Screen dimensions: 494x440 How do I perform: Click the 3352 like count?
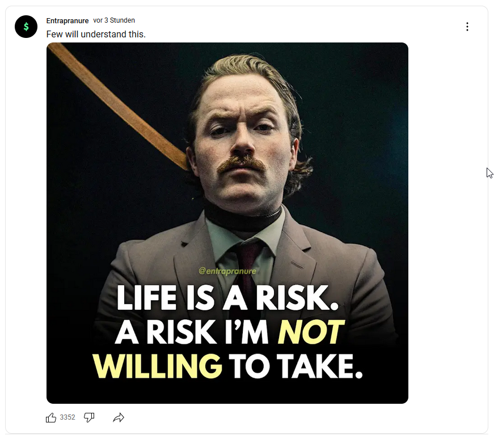[x=67, y=417]
